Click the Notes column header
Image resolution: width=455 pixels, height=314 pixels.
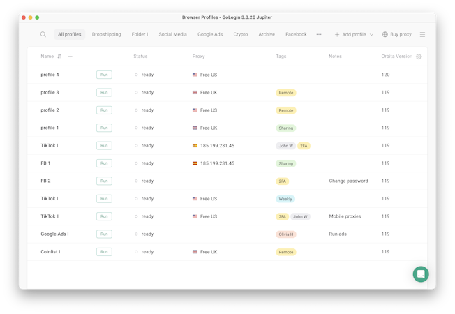(335, 57)
